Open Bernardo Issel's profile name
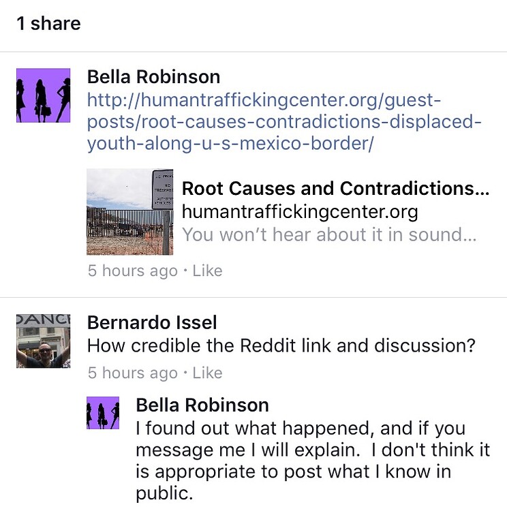Viewport: 507px width, 511px height. (x=152, y=322)
